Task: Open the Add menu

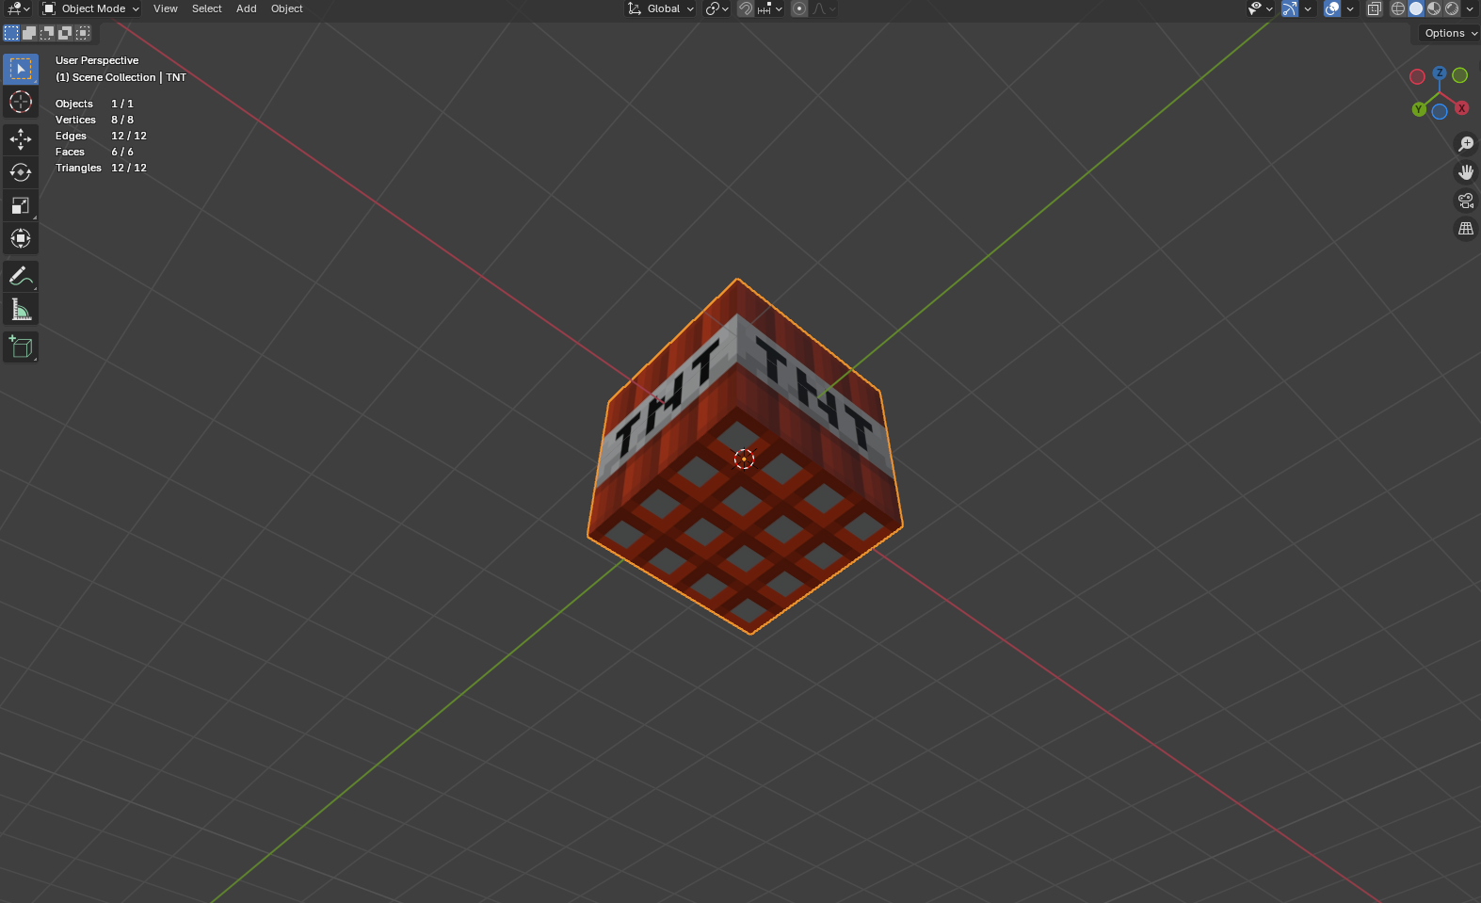Action: point(247,8)
